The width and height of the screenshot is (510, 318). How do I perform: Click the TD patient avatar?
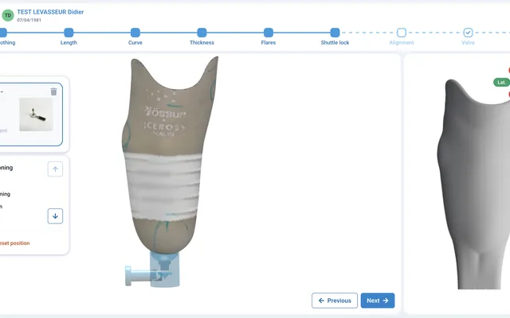tap(8, 15)
